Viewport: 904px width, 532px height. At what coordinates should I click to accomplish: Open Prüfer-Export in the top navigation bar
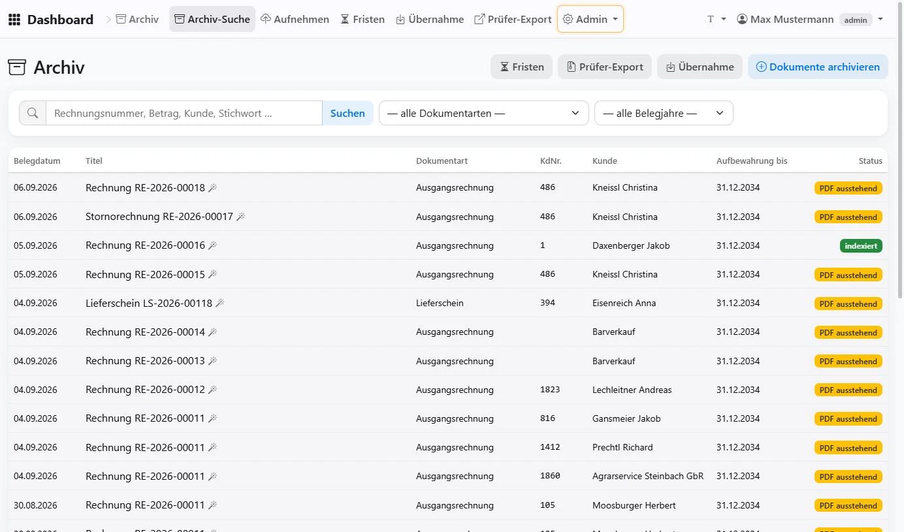(x=513, y=20)
